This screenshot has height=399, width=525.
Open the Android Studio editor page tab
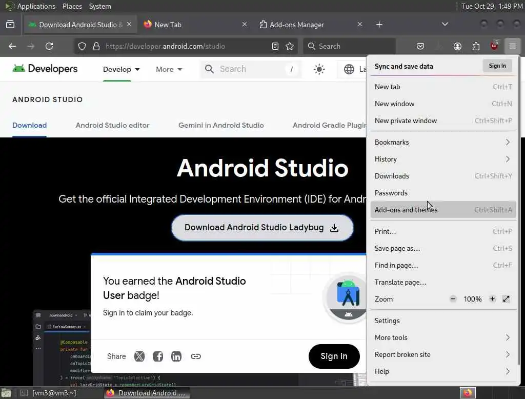[x=112, y=125]
